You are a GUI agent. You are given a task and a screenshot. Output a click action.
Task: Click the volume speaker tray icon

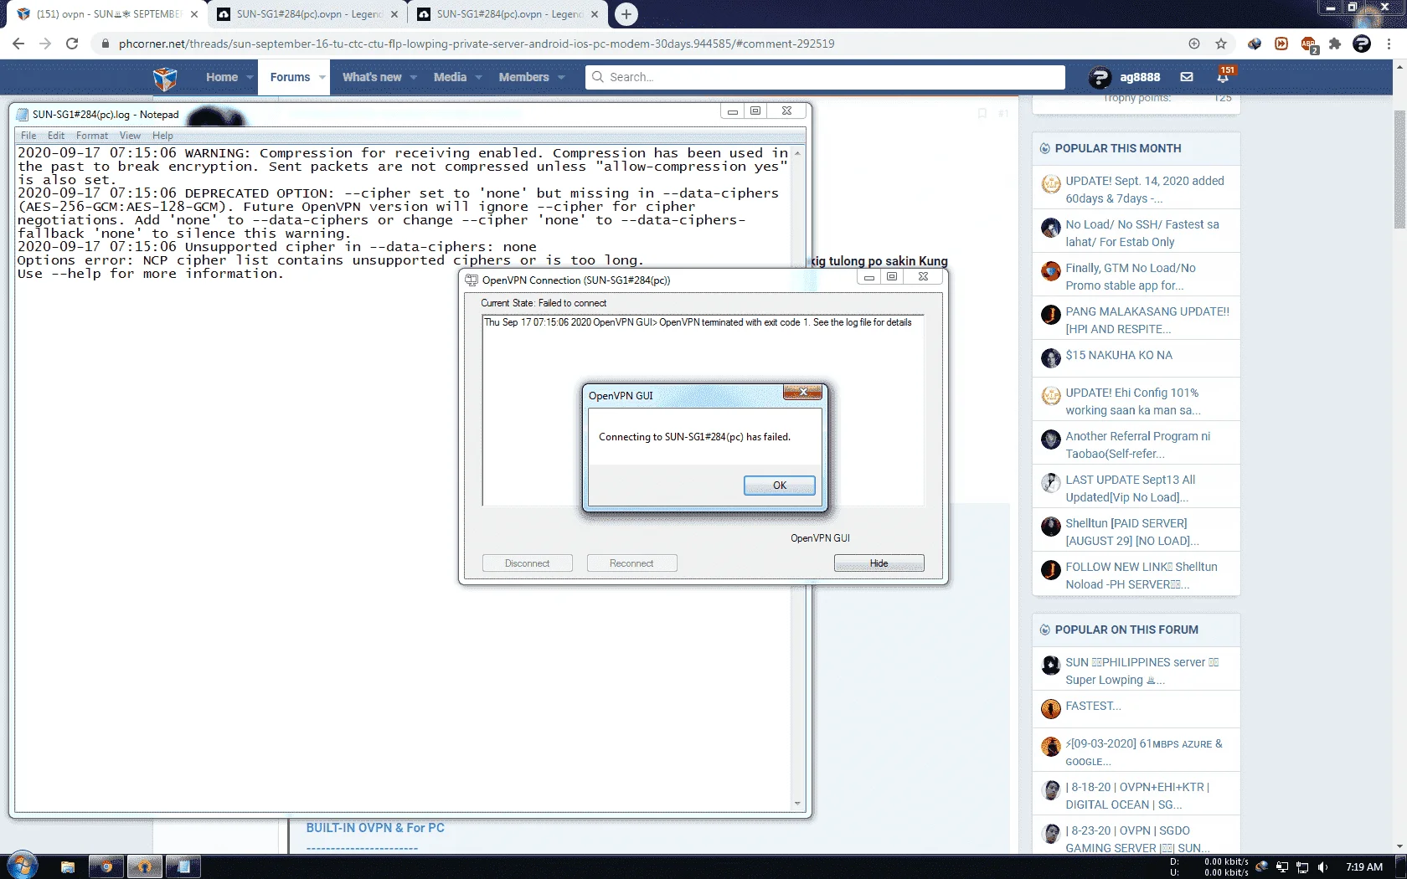(x=1322, y=867)
